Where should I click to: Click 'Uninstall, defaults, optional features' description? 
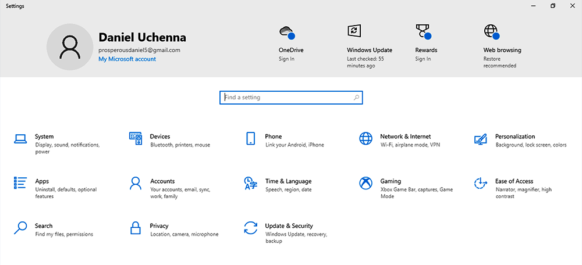click(x=66, y=193)
